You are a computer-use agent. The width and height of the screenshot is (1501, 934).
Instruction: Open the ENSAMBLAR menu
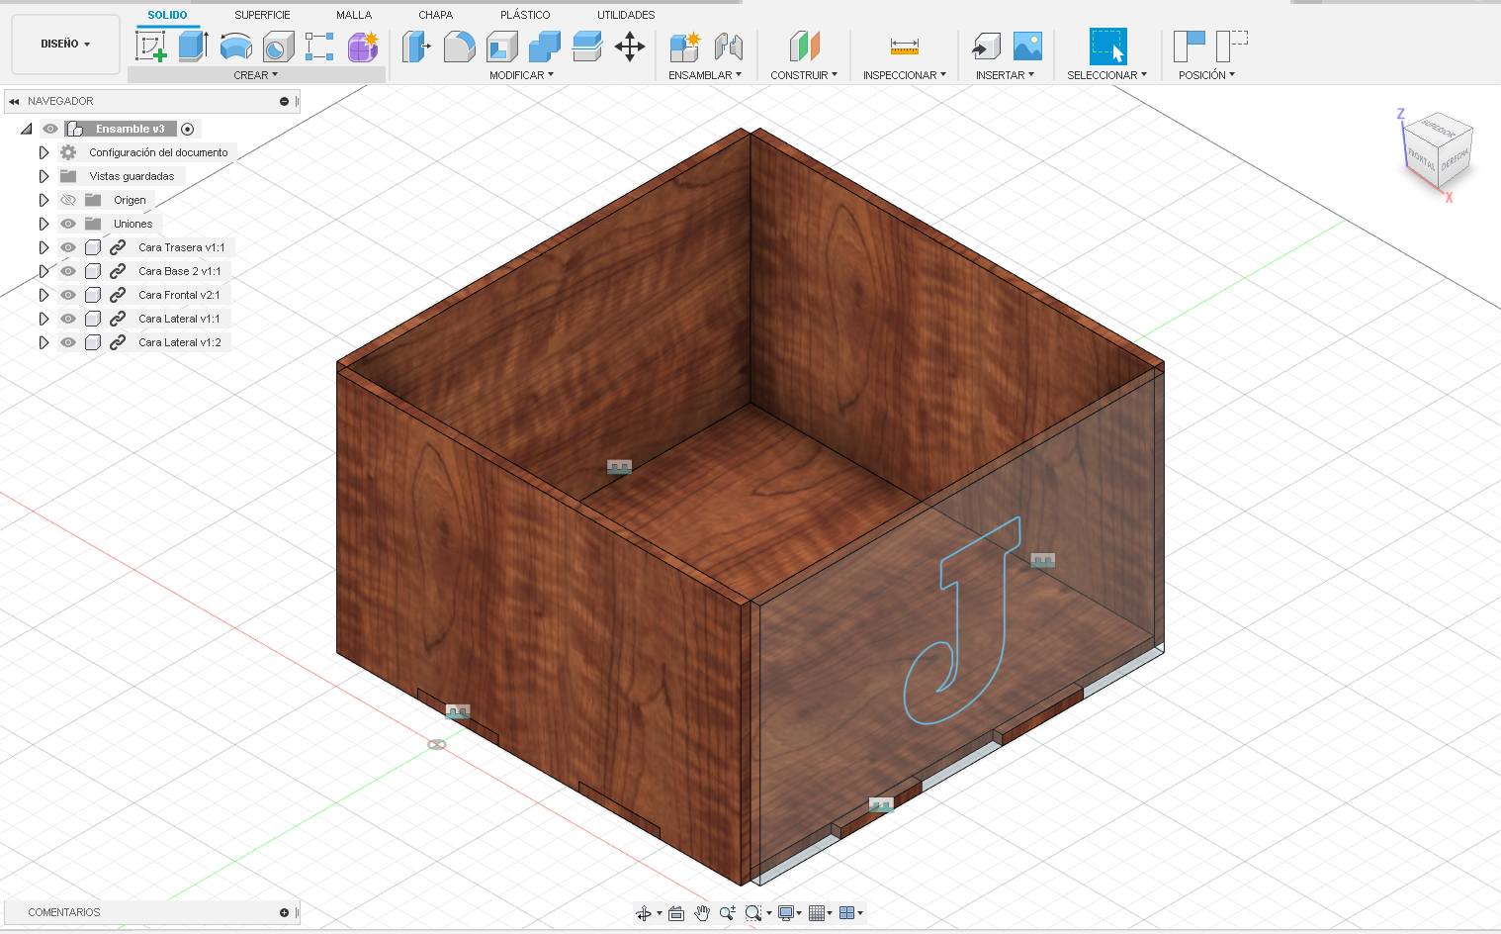point(705,75)
